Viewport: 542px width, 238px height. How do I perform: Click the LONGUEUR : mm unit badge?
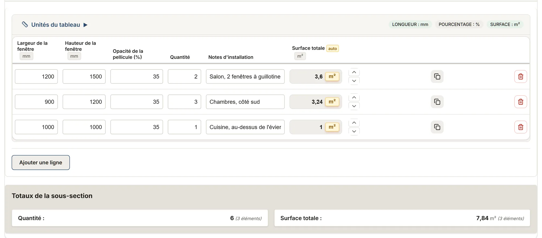410,24
